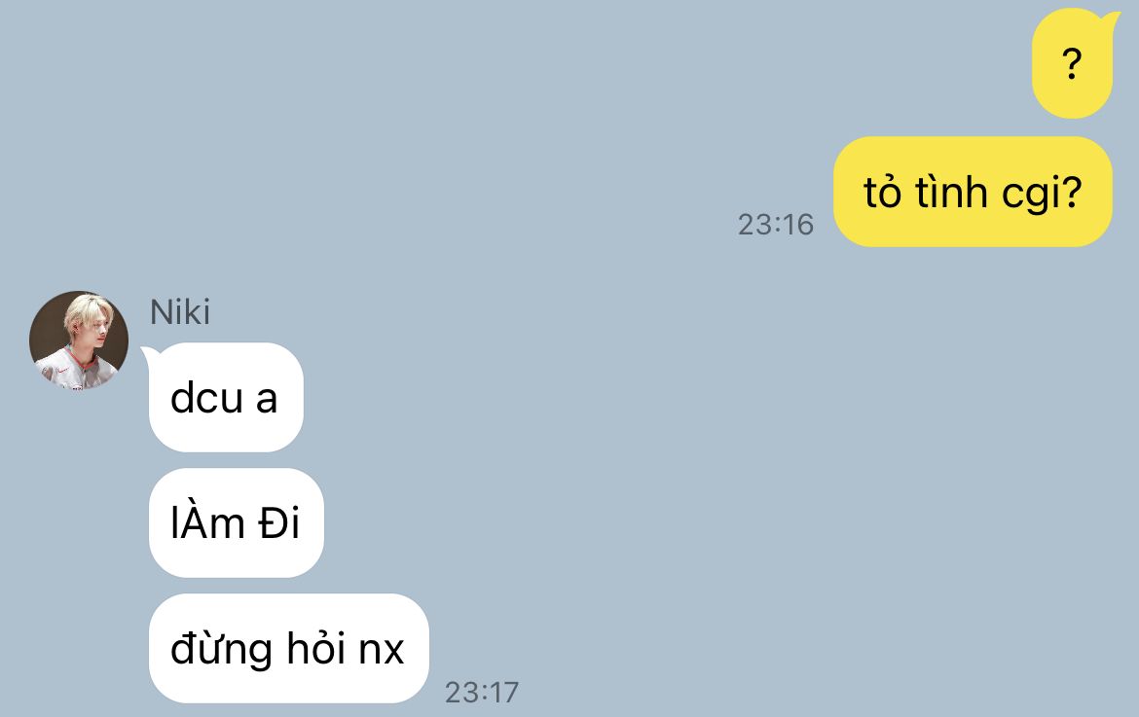Select the yellow "?" message bubble
Viewport: 1139px width, 717px height.
(1072, 64)
